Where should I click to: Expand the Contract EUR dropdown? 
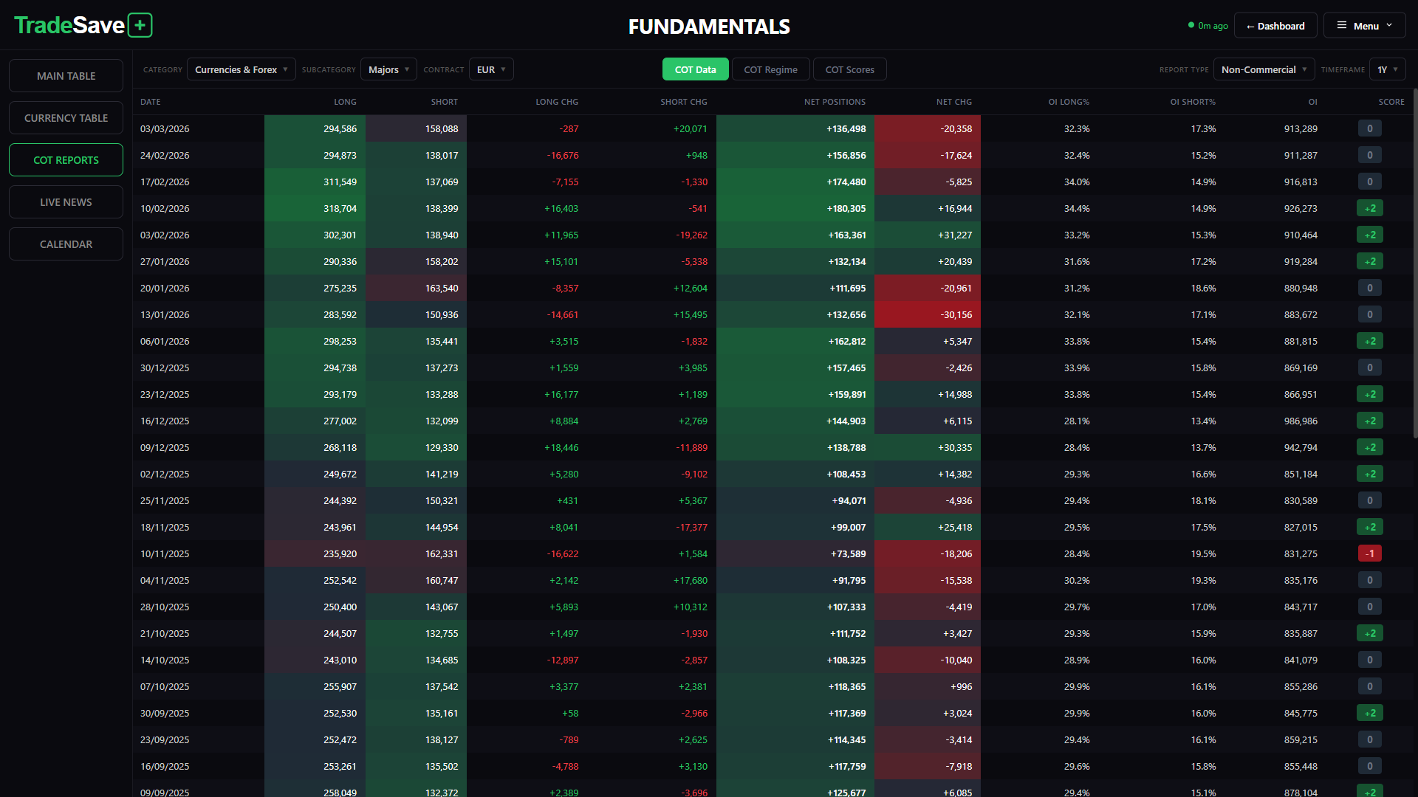coord(491,70)
